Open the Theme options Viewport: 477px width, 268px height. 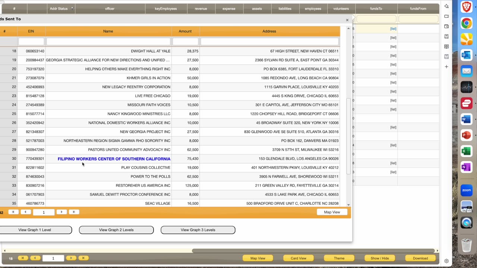[x=339, y=258]
